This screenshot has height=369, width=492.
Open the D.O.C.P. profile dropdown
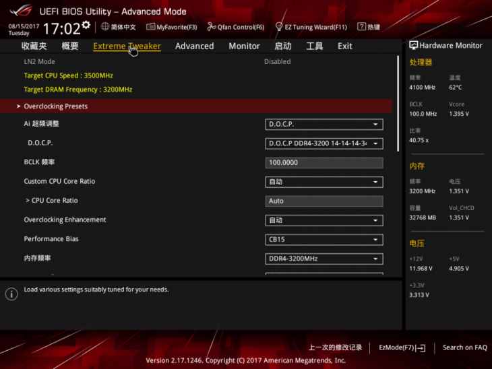coord(324,143)
